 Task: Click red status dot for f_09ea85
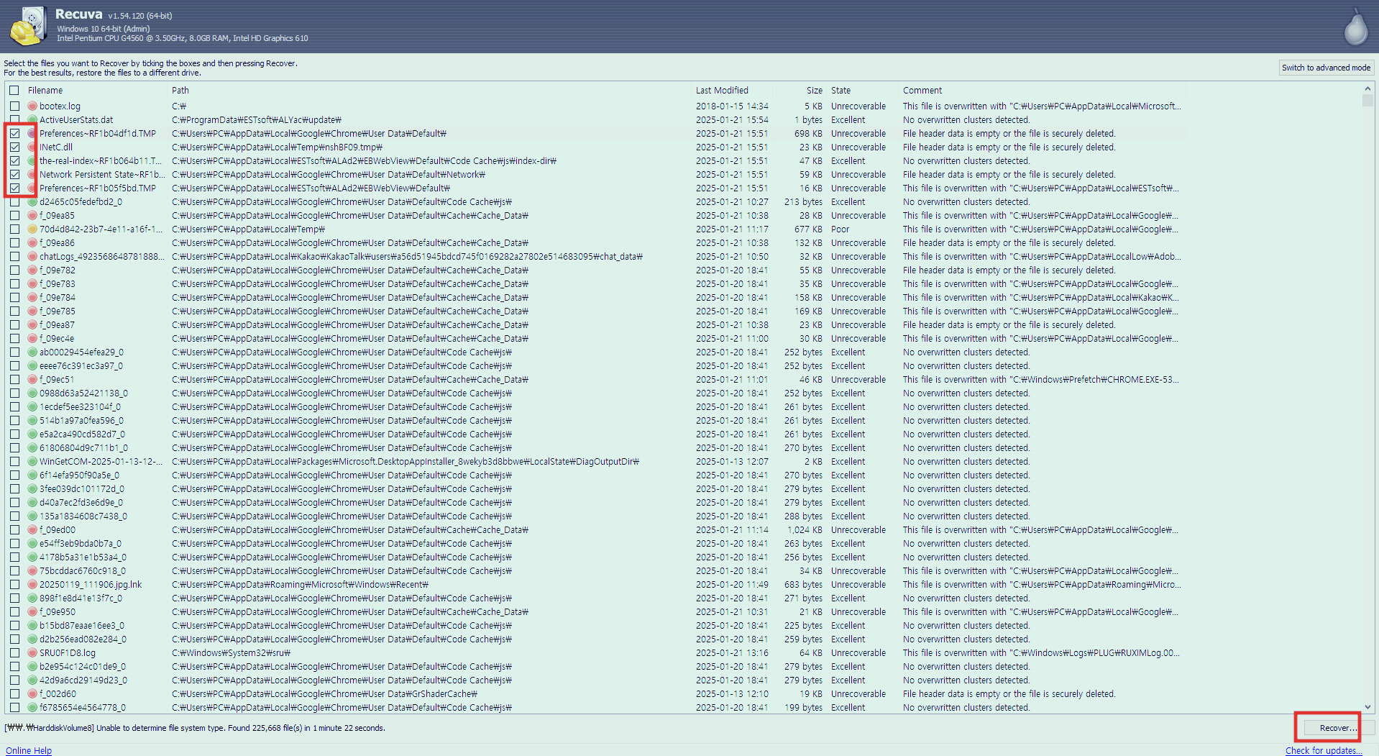pyautogui.click(x=32, y=216)
